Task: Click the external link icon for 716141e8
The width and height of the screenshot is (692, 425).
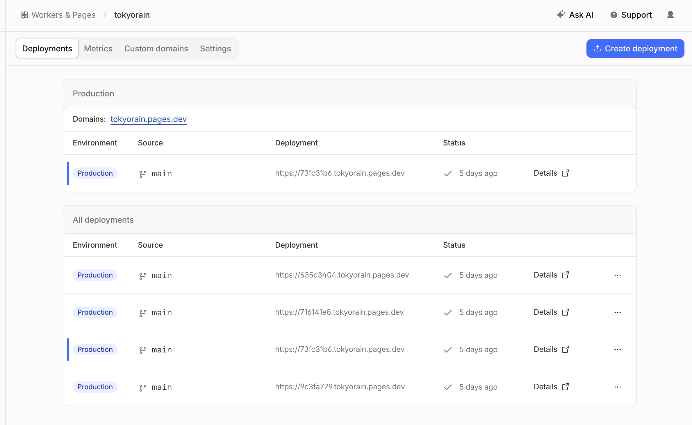Action: tap(566, 312)
